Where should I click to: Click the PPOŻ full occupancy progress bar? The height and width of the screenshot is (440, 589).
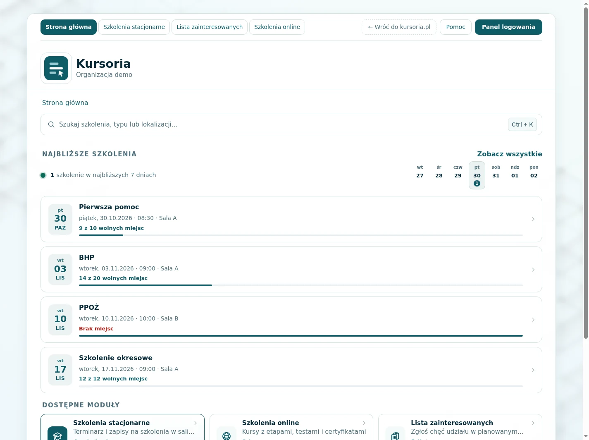(x=301, y=336)
